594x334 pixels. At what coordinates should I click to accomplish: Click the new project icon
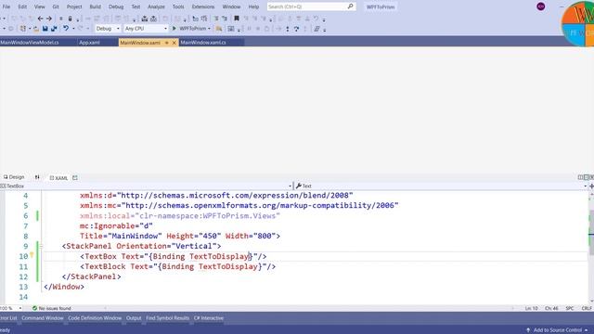(23, 29)
